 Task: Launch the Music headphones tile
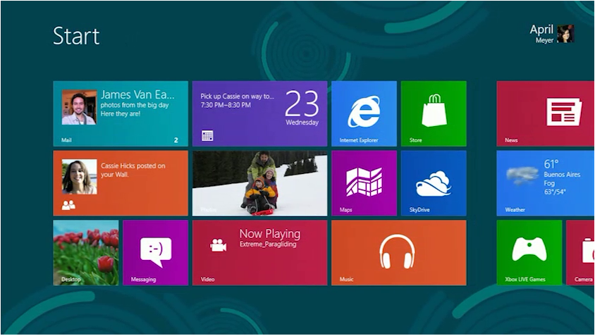pos(398,252)
